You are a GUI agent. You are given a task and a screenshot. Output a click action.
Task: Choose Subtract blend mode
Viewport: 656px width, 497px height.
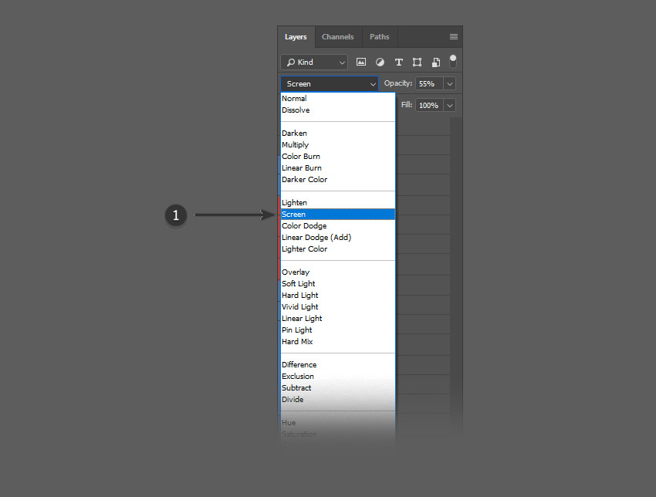pyautogui.click(x=338, y=388)
